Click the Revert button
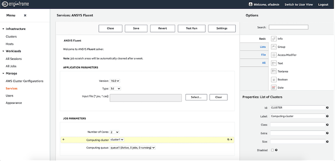The height and width of the screenshot is (161, 335). point(162,28)
